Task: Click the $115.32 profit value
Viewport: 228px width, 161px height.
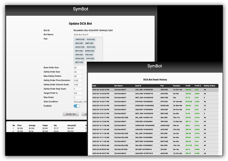Action: click(x=189, y=145)
